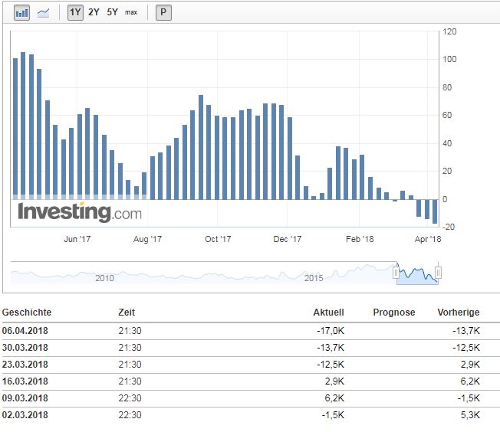The image size is (500, 432).
Task: Click the Investing.com logo watermark
Action: [x=80, y=212]
